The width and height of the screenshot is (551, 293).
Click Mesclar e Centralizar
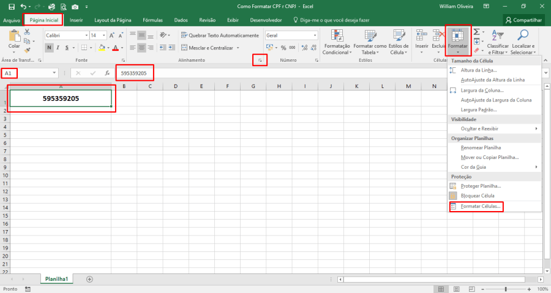(208, 48)
